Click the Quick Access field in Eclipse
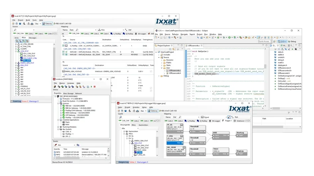314x176 pixels. (x=264, y=41)
